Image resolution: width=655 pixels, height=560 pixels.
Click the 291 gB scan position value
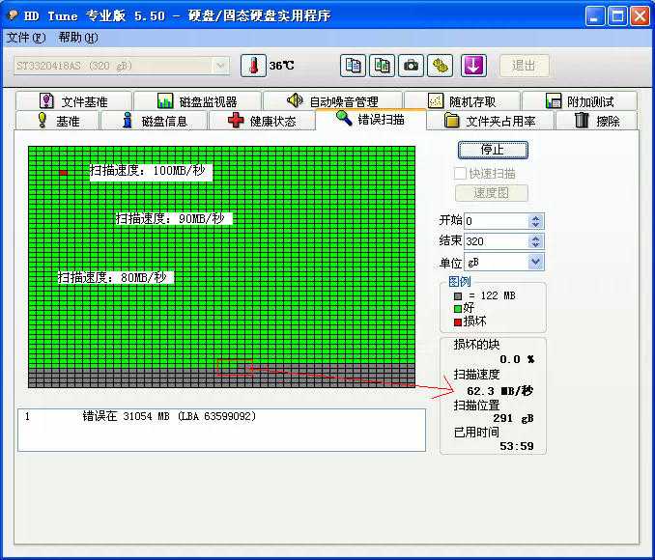click(x=513, y=418)
